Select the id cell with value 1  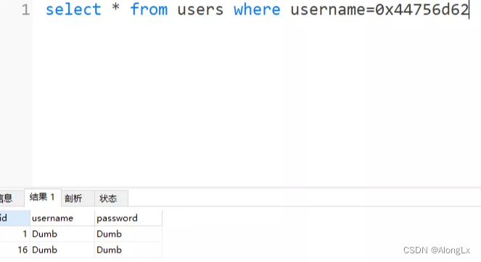pos(15,234)
